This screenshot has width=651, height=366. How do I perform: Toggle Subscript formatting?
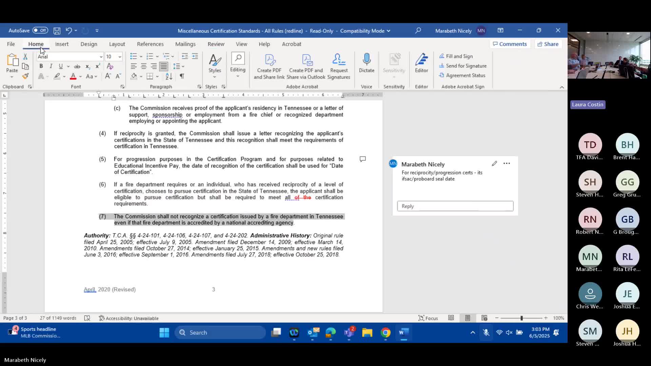coord(87,66)
